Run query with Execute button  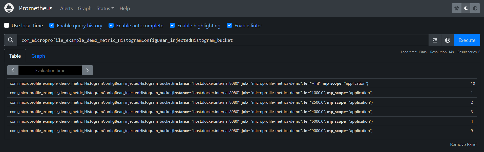pos(467,40)
